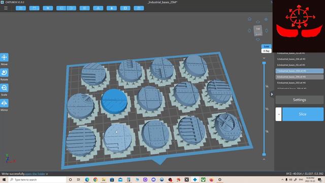
Task: Switch render mode to X-Ray
Action: coord(266,51)
